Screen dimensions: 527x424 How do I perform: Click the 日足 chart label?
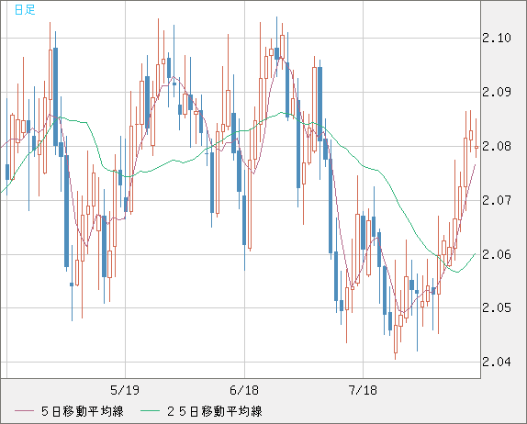(25, 9)
